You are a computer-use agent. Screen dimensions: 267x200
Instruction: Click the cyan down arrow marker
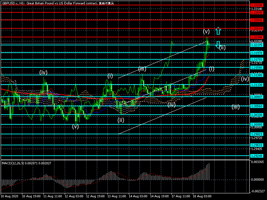click(218, 45)
